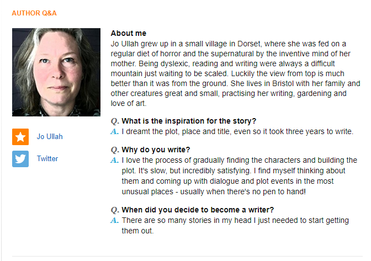The height and width of the screenshot is (261, 371).
Task: Click the Q icon beside the become-a-writer question
Action: pyautogui.click(x=115, y=210)
